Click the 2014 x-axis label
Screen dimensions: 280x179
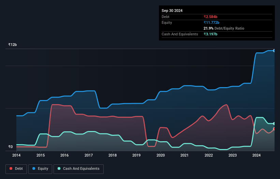pos(16,155)
